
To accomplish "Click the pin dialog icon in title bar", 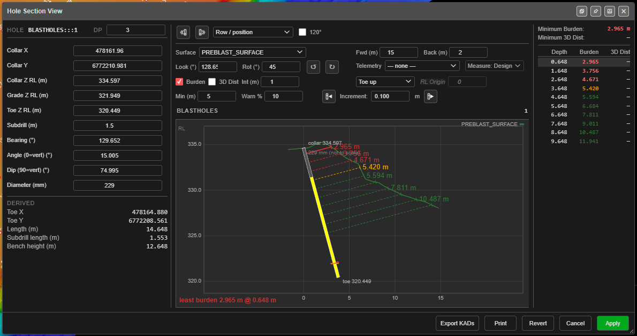I will tap(596, 11).
